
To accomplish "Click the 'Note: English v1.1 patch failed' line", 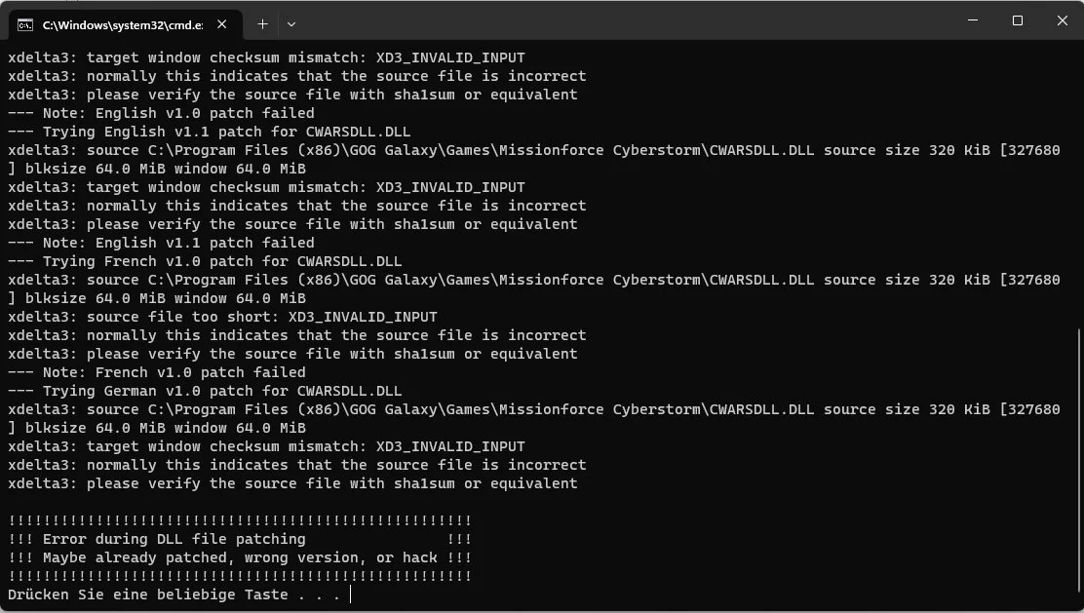I will tap(161, 243).
